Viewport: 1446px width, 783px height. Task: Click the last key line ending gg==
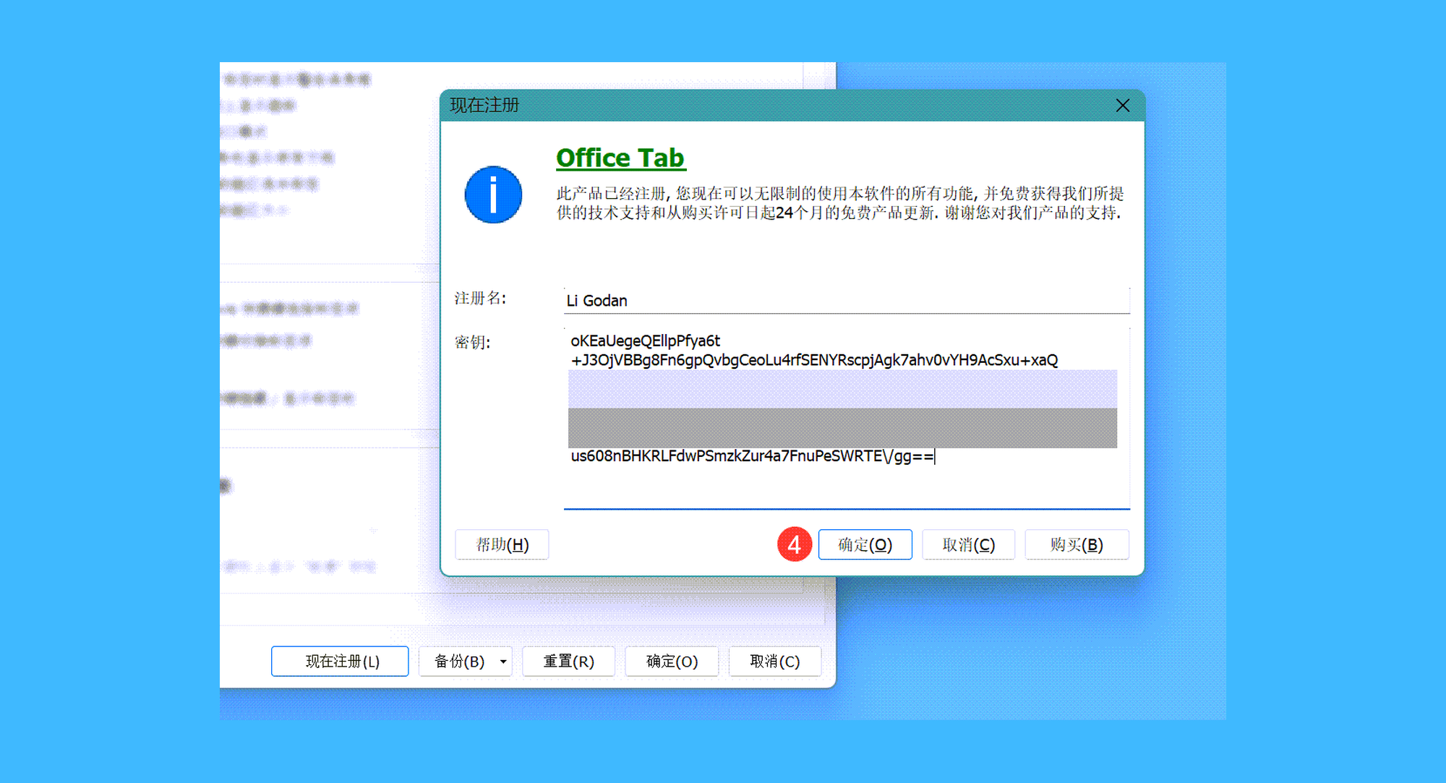pos(753,456)
